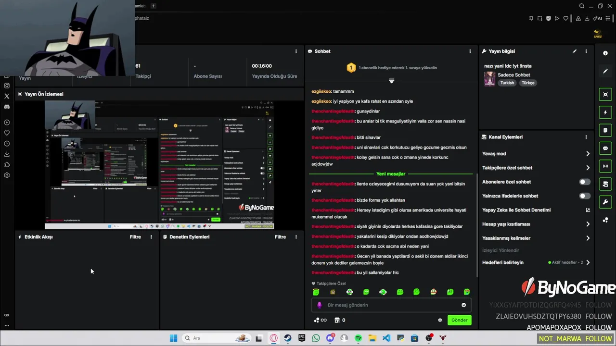Open the Kanal Eylemleri panel three-dot menu
This screenshot has height=346, width=616.
click(x=586, y=137)
